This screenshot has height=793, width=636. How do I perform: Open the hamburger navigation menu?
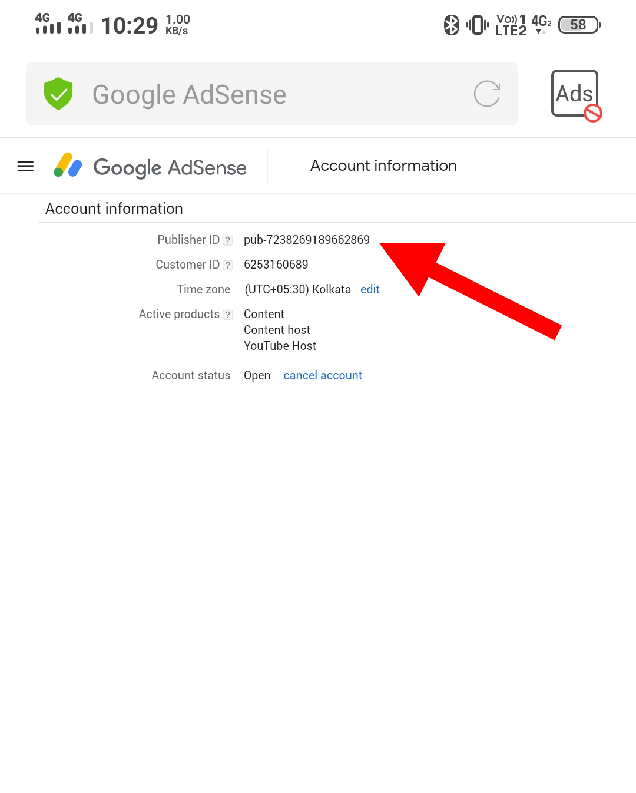tap(25, 167)
